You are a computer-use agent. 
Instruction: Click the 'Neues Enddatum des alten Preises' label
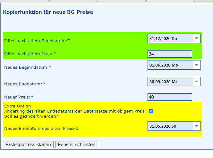(42, 129)
